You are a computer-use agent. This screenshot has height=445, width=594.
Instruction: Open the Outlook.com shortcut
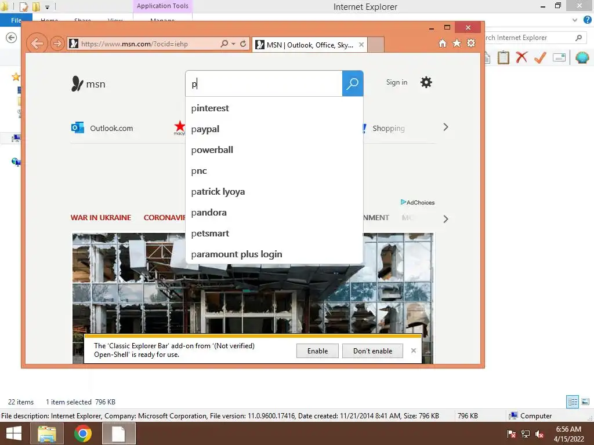(x=102, y=128)
